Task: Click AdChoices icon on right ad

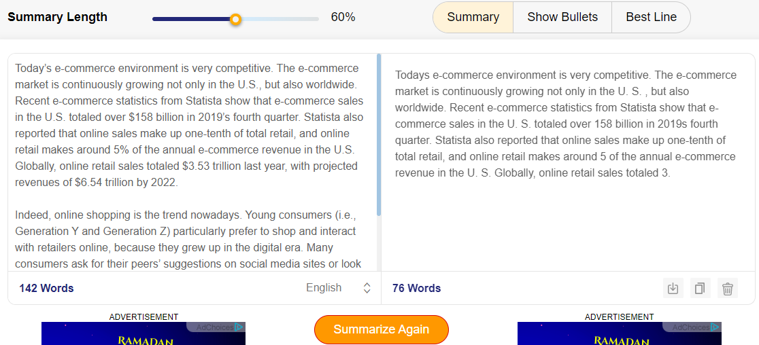Action: pyautogui.click(x=715, y=327)
